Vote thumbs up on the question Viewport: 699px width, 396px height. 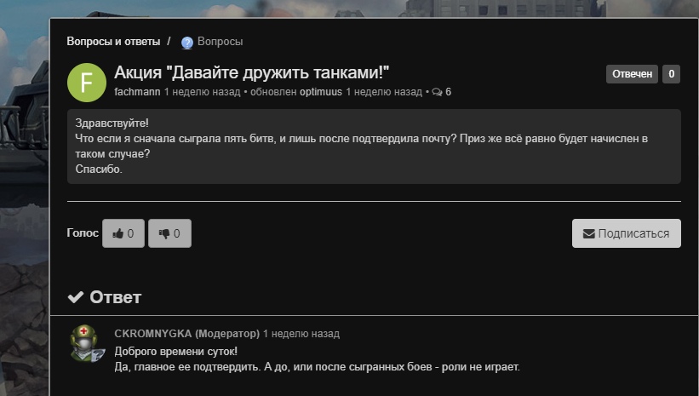(x=123, y=233)
